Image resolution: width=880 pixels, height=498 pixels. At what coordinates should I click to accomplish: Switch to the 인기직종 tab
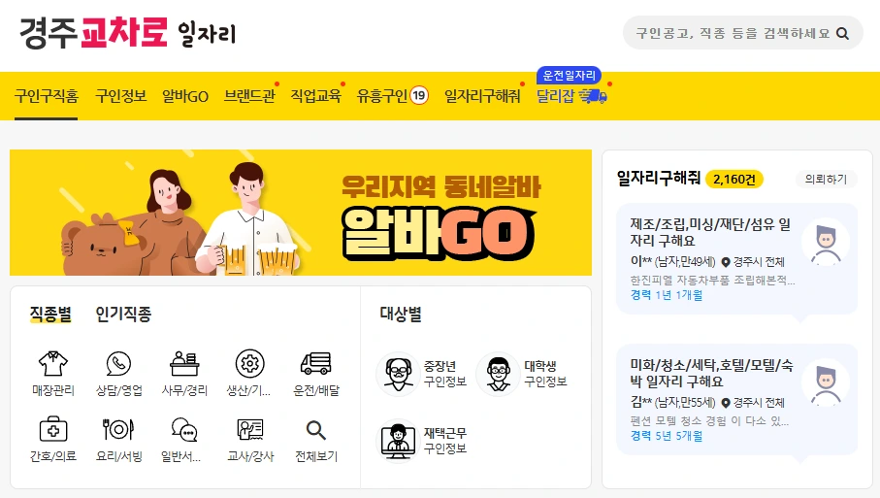click(123, 314)
